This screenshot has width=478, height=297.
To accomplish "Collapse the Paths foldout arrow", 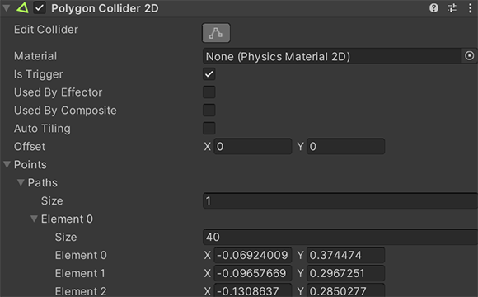I will [21, 182].
